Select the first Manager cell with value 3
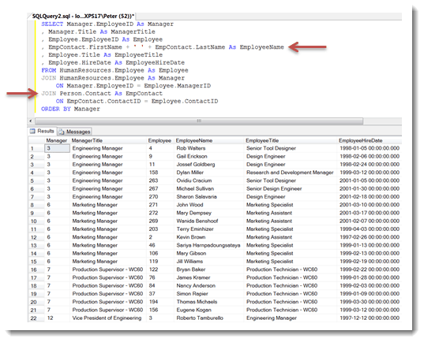The width and height of the screenshot is (424, 342). pos(57,148)
